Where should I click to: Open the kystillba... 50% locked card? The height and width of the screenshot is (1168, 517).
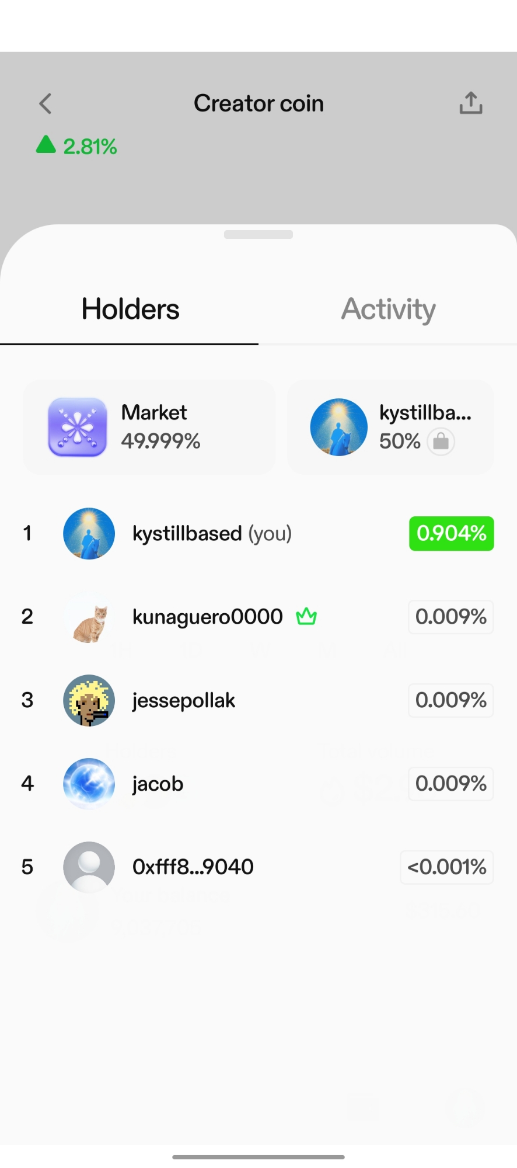point(390,427)
